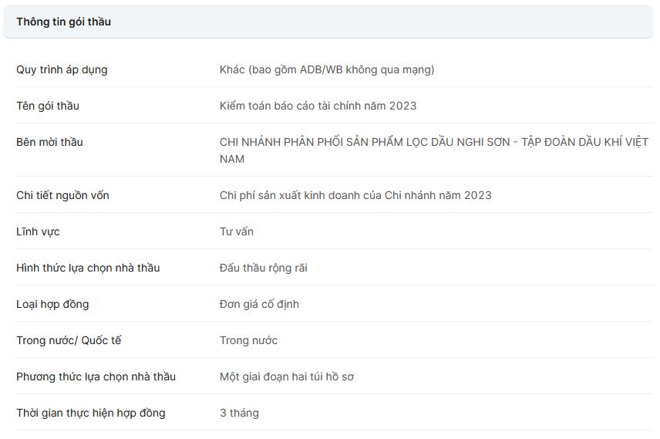The image size is (660, 439).
Task: Click the 'Tên gói thầu' field label
Action: click(48, 106)
